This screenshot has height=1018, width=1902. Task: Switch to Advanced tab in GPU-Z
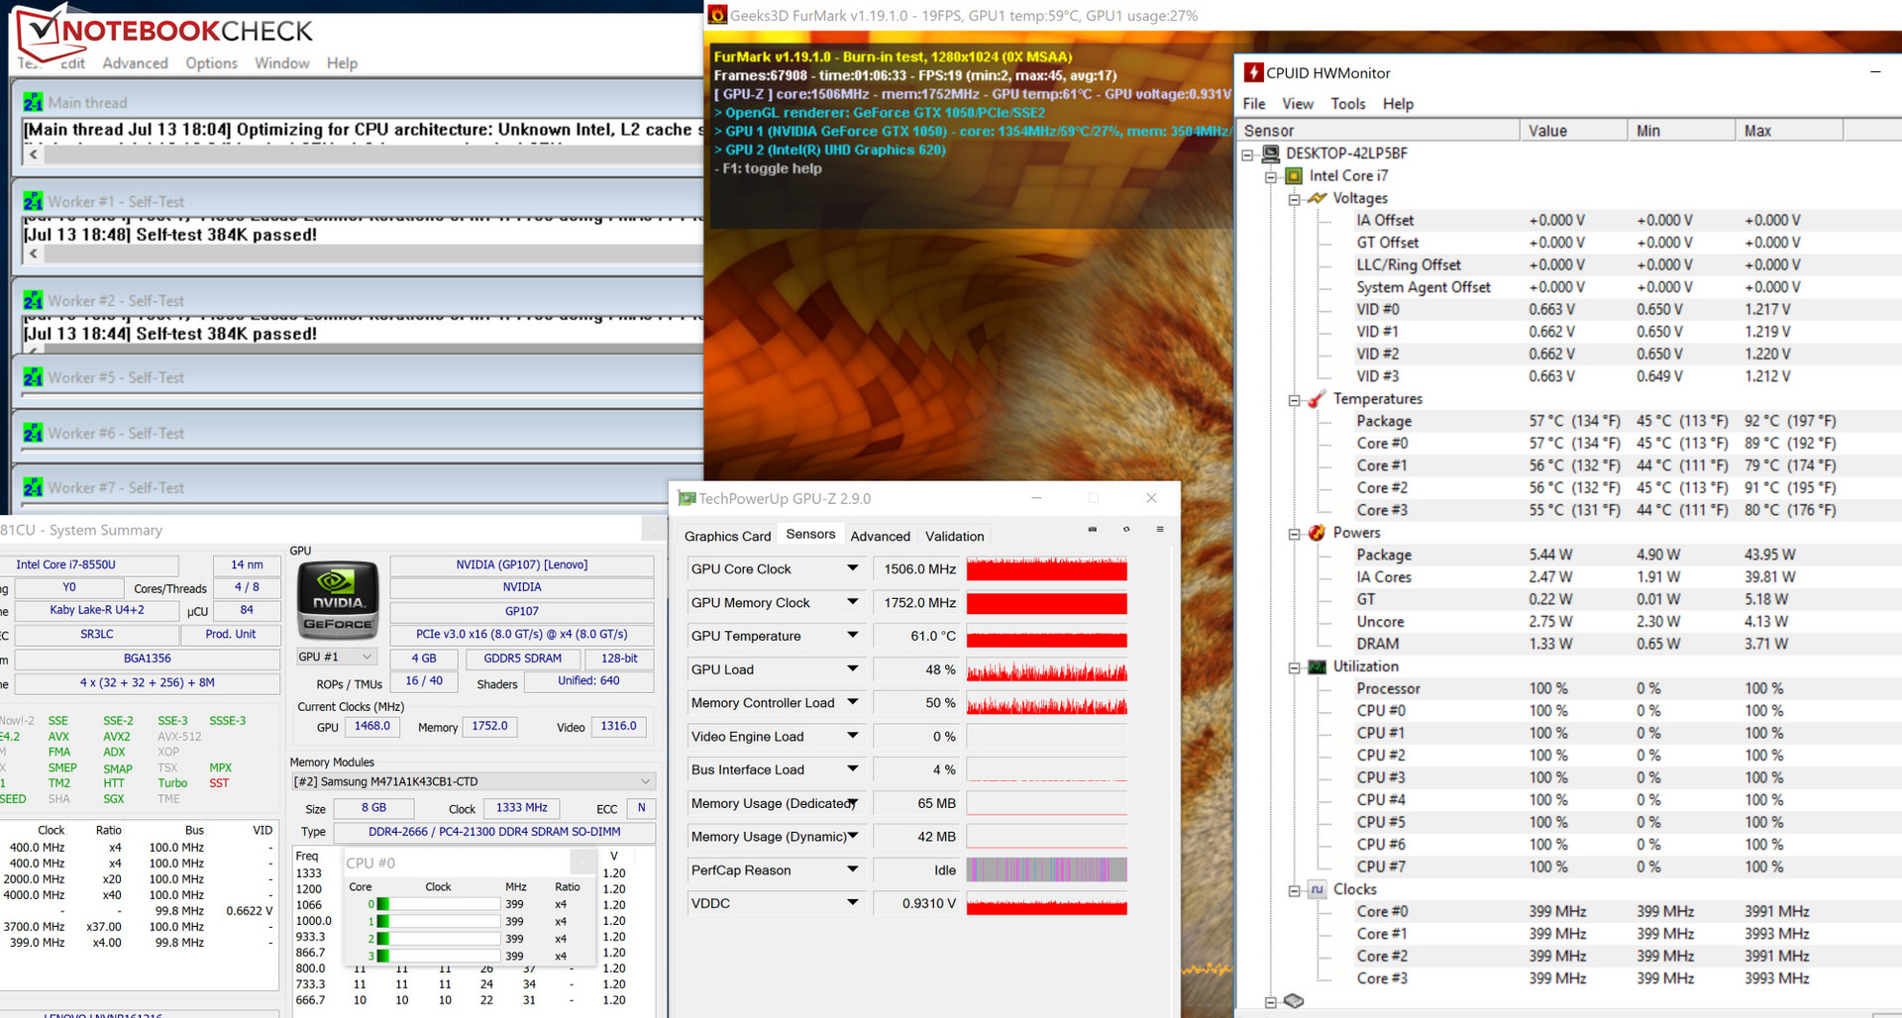coord(880,536)
